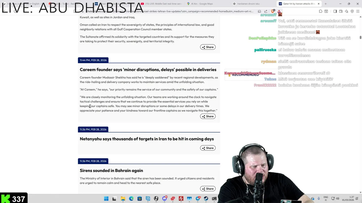
Task: Open Brave Rewards triangle icon
Action: 279,11
